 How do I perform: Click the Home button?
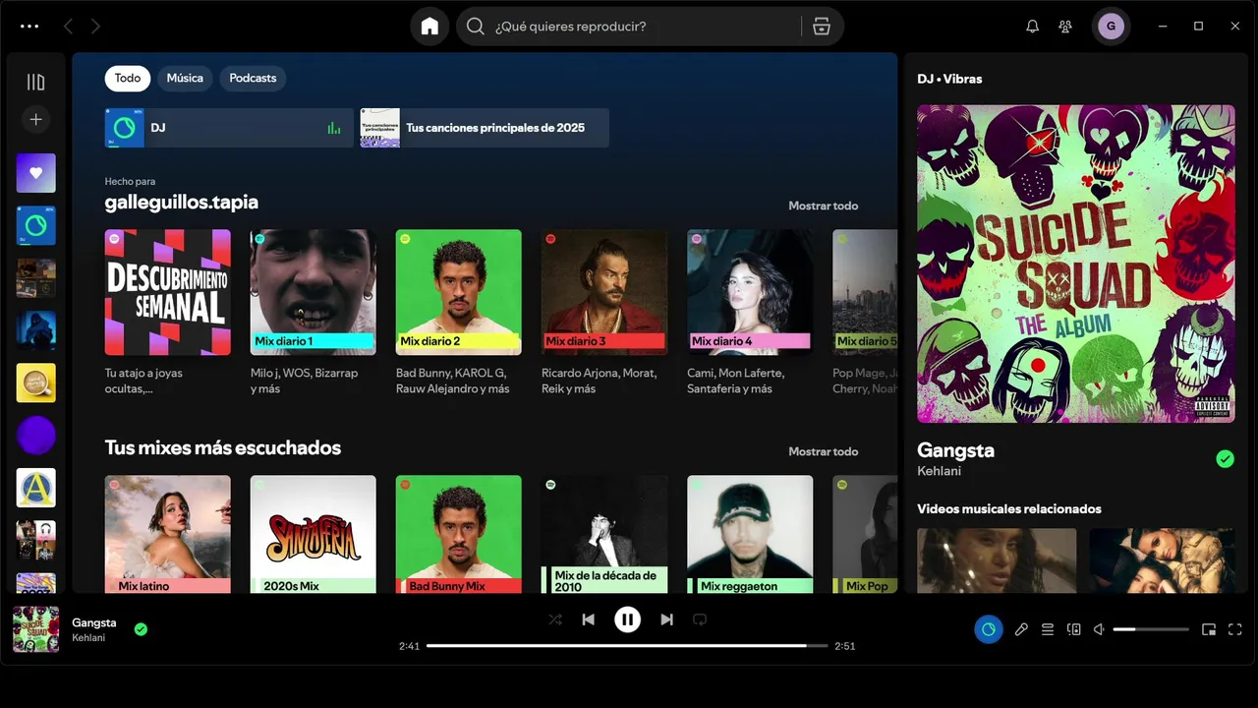pos(429,27)
